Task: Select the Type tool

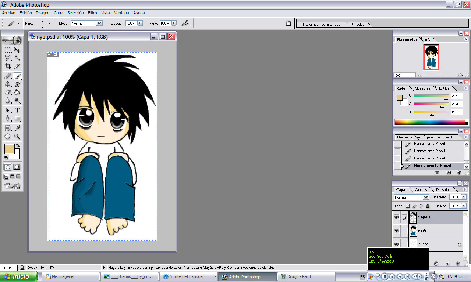Action: pos(17,111)
